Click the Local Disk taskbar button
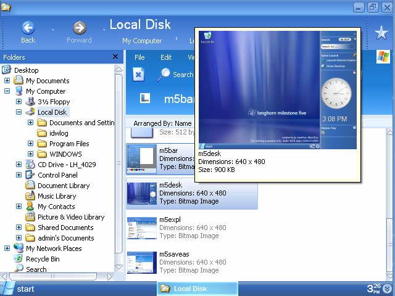 tap(197, 289)
